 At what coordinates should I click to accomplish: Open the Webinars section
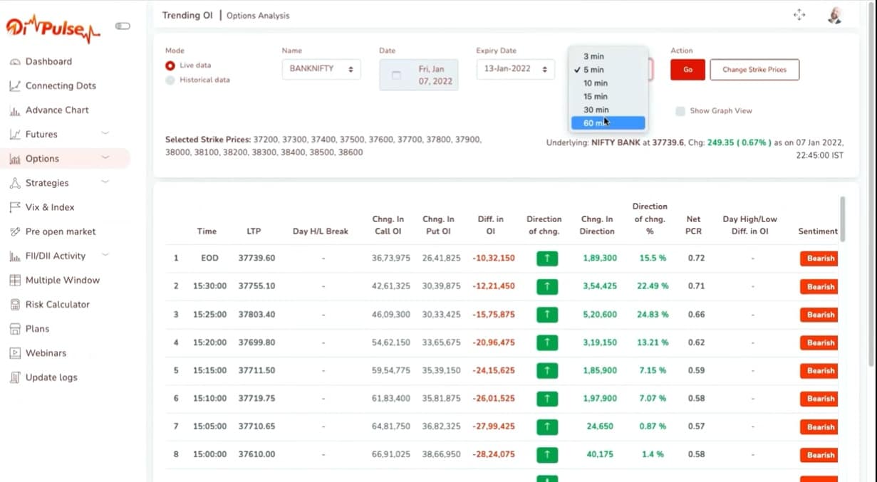click(x=46, y=352)
